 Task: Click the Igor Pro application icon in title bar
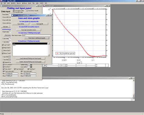[x=1, y=1]
